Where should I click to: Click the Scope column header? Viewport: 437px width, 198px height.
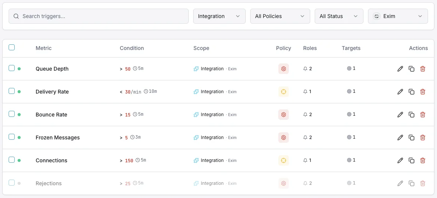click(201, 48)
